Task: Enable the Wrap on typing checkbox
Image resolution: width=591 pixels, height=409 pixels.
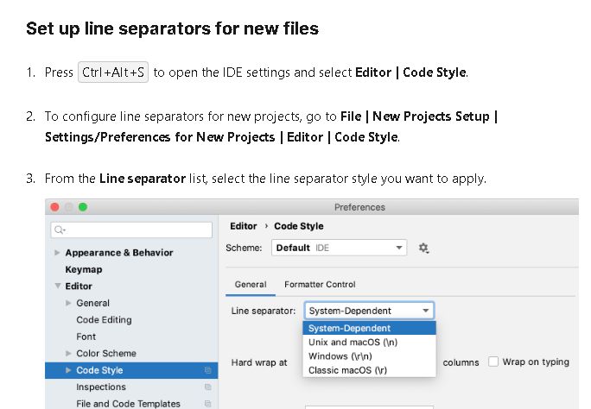Action: coord(493,362)
